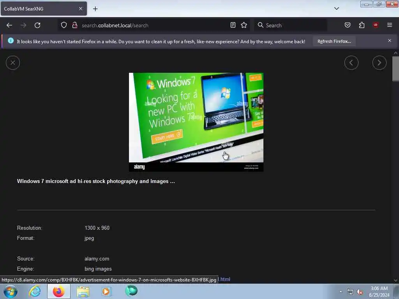This screenshot has width=399, height=299.
Task: Go back to the previous page
Action: pyautogui.click(x=9, y=25)
